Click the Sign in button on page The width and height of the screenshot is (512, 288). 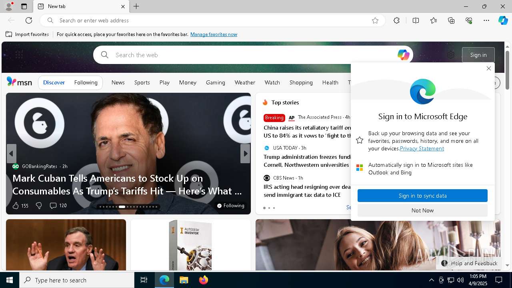pos(478,55)
